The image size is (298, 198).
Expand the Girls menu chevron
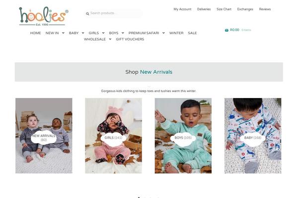pos(103,33)
